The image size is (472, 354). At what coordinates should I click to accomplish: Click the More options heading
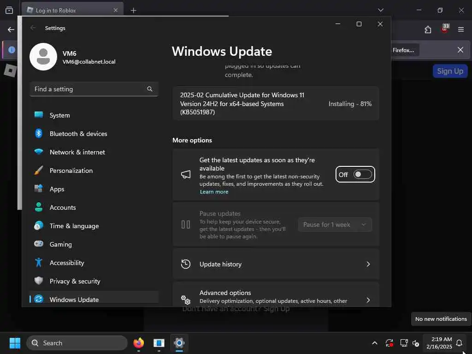192,140
